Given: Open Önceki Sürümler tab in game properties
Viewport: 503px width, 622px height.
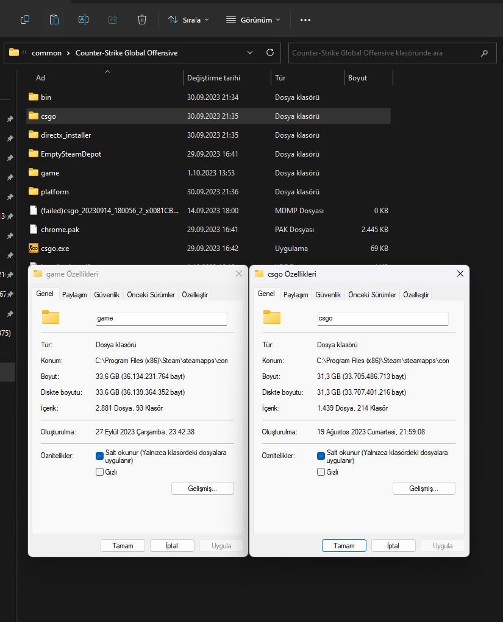Looking at the screenshot, I should [151, 295].
